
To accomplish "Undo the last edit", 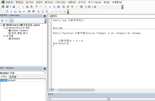I will (37, 7).
